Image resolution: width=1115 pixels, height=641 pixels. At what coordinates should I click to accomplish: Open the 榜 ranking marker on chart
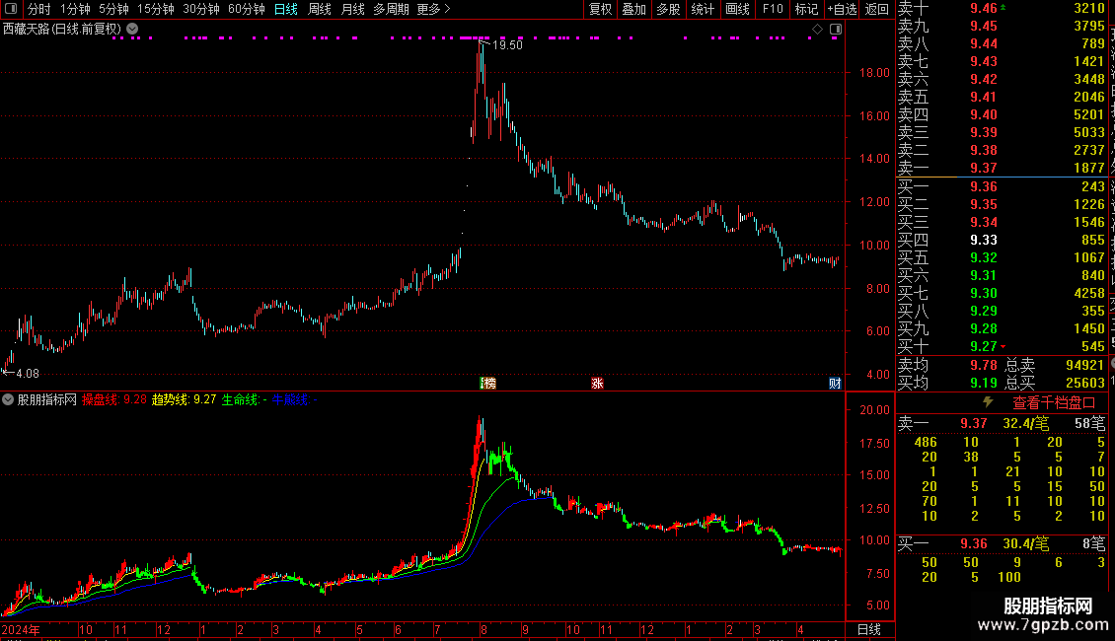click(488, 383)
